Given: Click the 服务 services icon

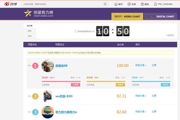Looking at the screenshot, I should pos(142,4).
